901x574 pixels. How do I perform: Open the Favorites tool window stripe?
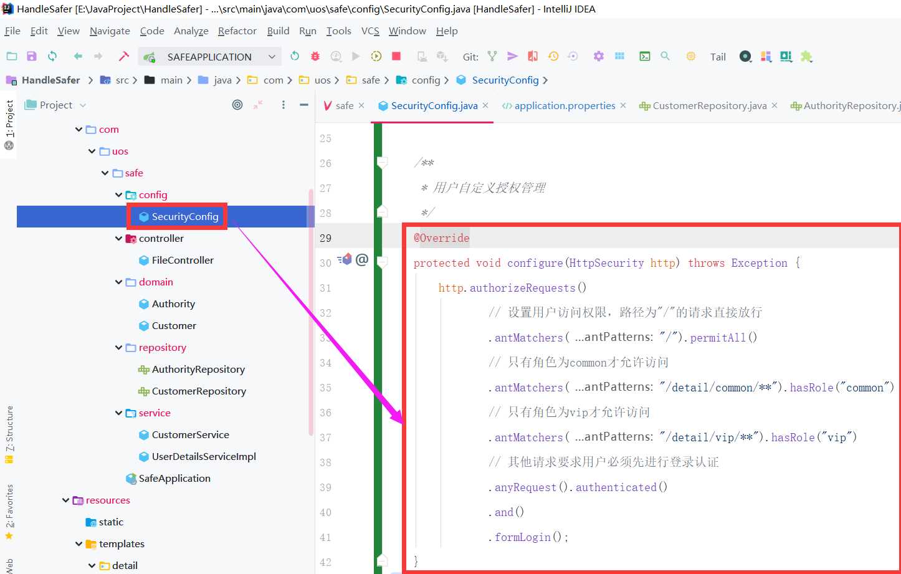coord(9,512)
